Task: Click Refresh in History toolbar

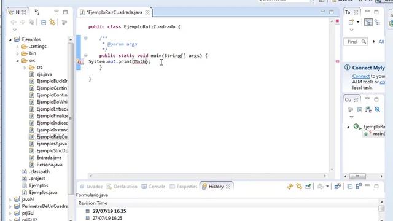Action: [290, 187]
